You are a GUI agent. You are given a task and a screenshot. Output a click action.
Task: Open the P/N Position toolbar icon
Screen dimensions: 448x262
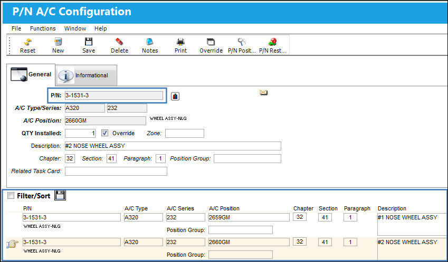242,42
